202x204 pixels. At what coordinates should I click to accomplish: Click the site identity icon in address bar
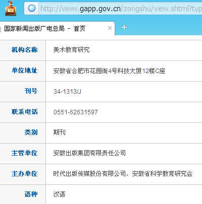coord(32,8)
